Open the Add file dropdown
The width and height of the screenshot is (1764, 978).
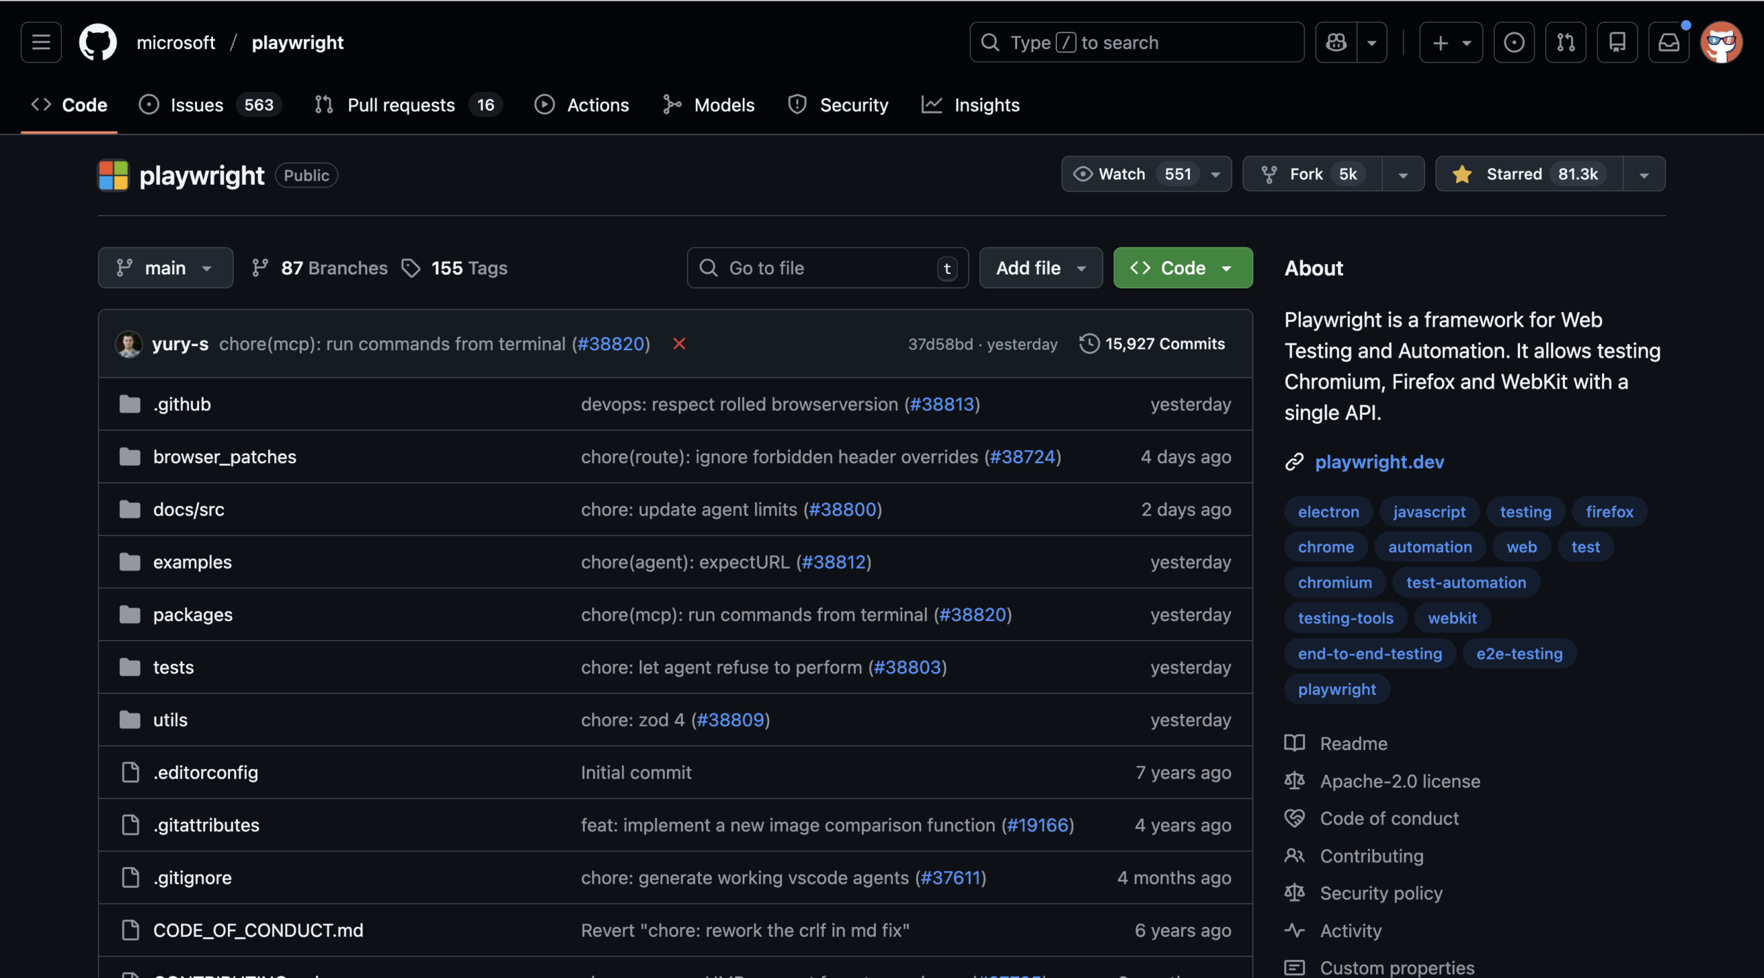pos(1040,268)
